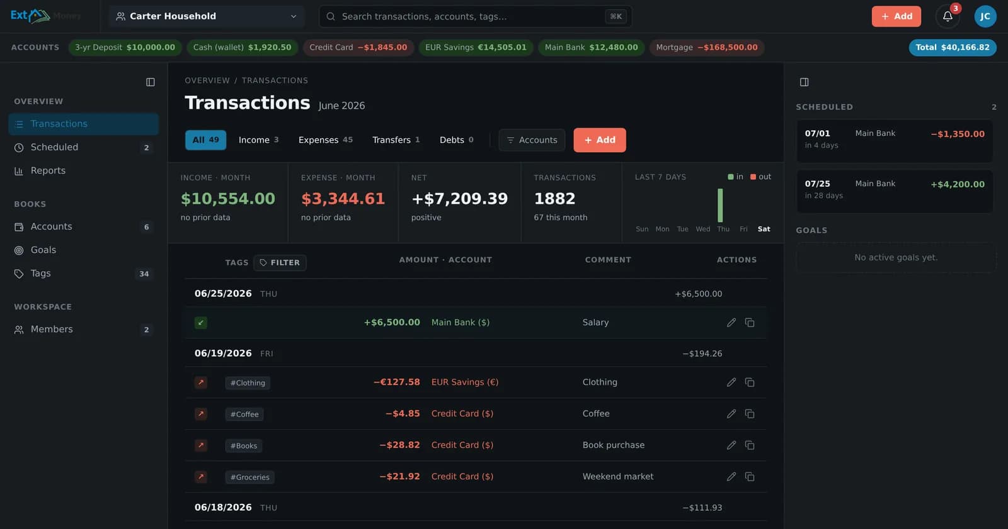Select the All 49 tab

205,140
